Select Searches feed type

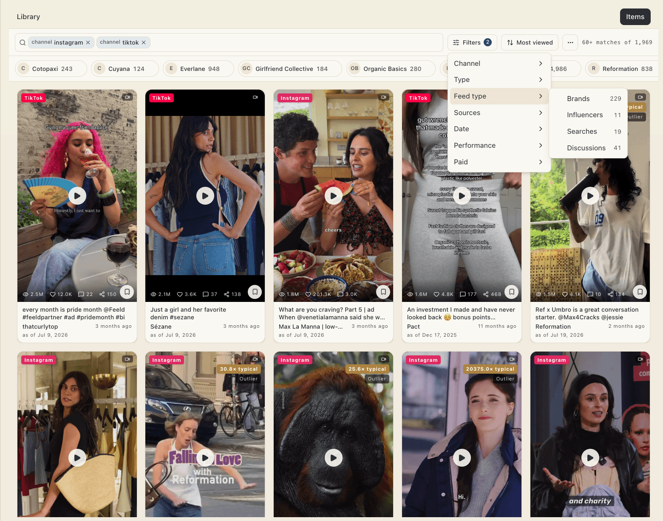coord(588,131)
